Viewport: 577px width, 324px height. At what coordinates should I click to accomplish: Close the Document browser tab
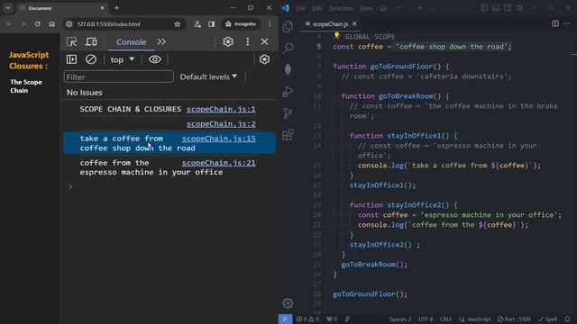[x=102, y=8]
